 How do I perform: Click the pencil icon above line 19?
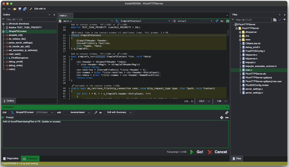pyautogui.click(x=118, y=25)
